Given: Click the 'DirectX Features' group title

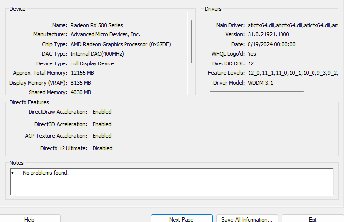Looking at the screenshot, I should pyautogui.click(x=29, y=102).
